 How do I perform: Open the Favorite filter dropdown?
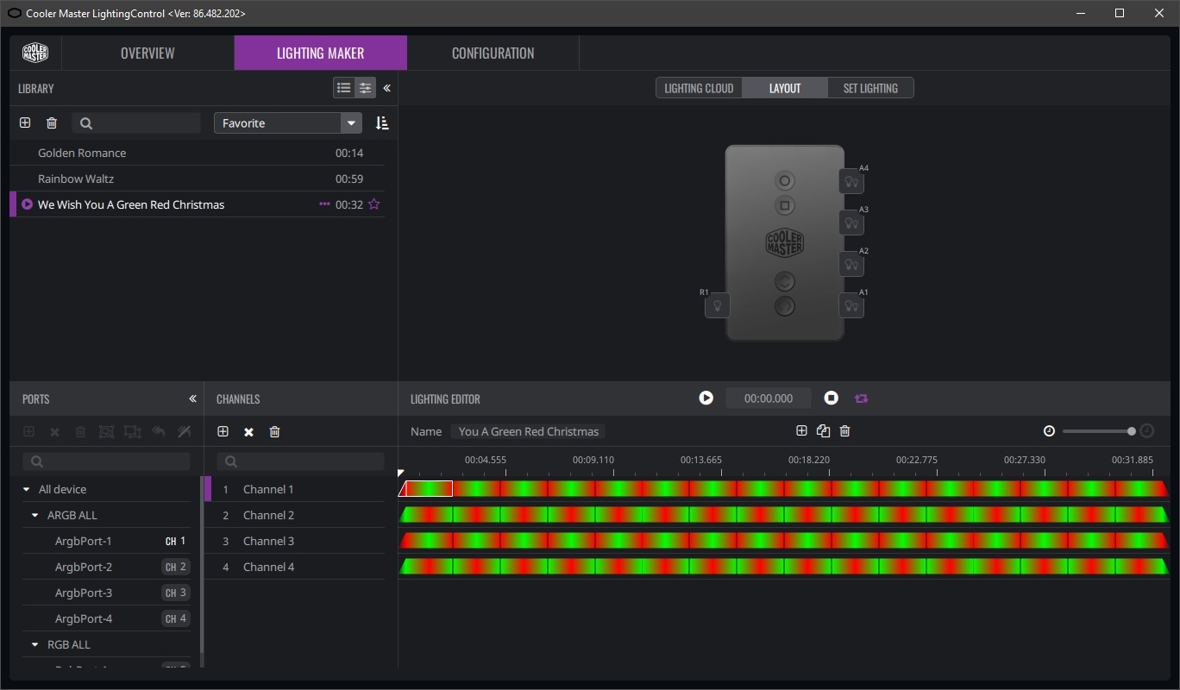(x=288, y=123)
